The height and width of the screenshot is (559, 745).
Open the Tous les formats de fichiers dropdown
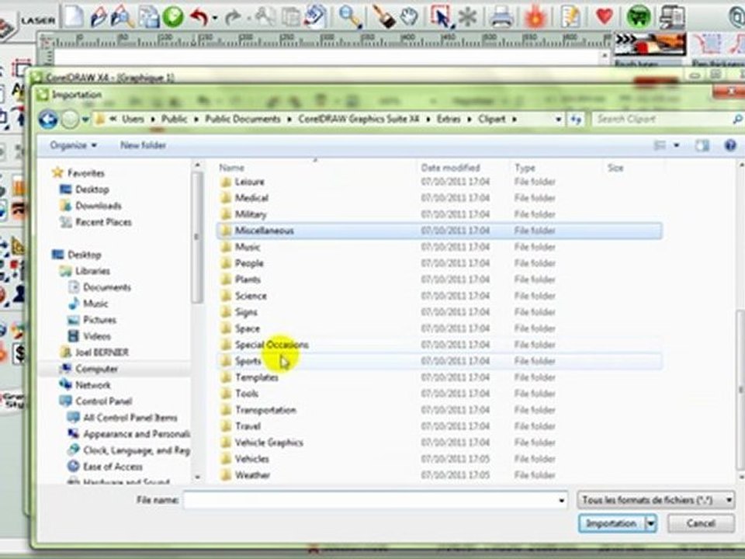point(656,500)
